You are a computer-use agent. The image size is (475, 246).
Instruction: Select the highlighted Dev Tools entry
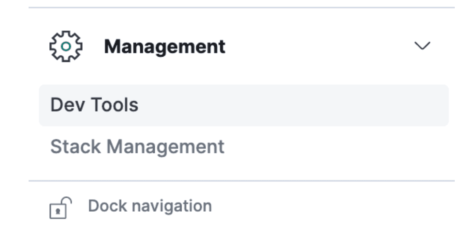94,105
